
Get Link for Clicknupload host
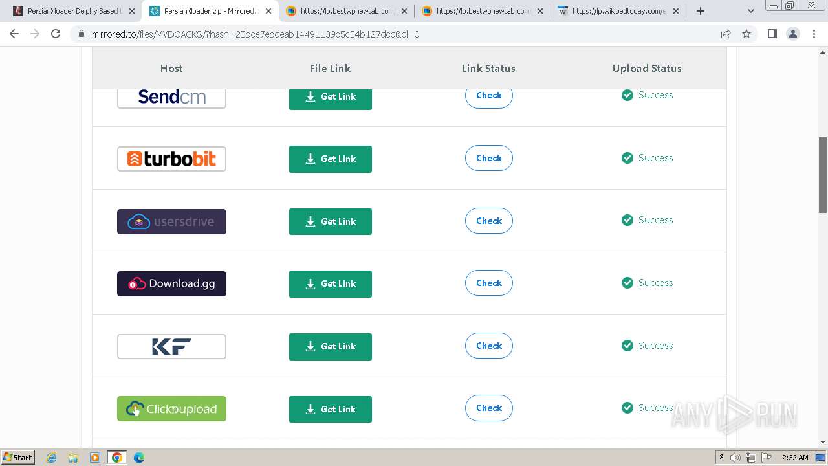tap(331, 409)
